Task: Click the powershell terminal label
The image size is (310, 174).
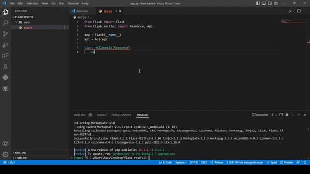Action: click(x=260, y=115)
